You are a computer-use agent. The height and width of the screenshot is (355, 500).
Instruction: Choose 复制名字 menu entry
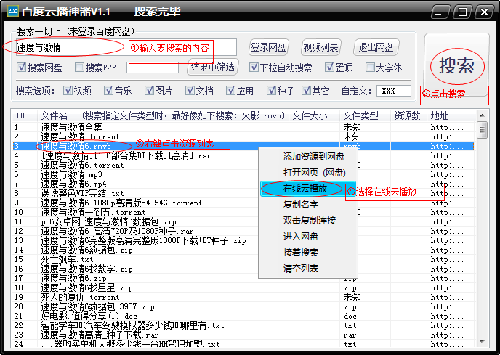tap(308, 205)
